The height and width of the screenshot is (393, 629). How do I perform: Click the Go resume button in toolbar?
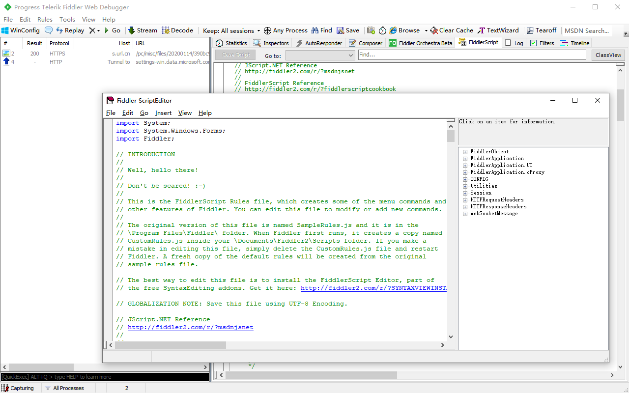click(112, 30)
